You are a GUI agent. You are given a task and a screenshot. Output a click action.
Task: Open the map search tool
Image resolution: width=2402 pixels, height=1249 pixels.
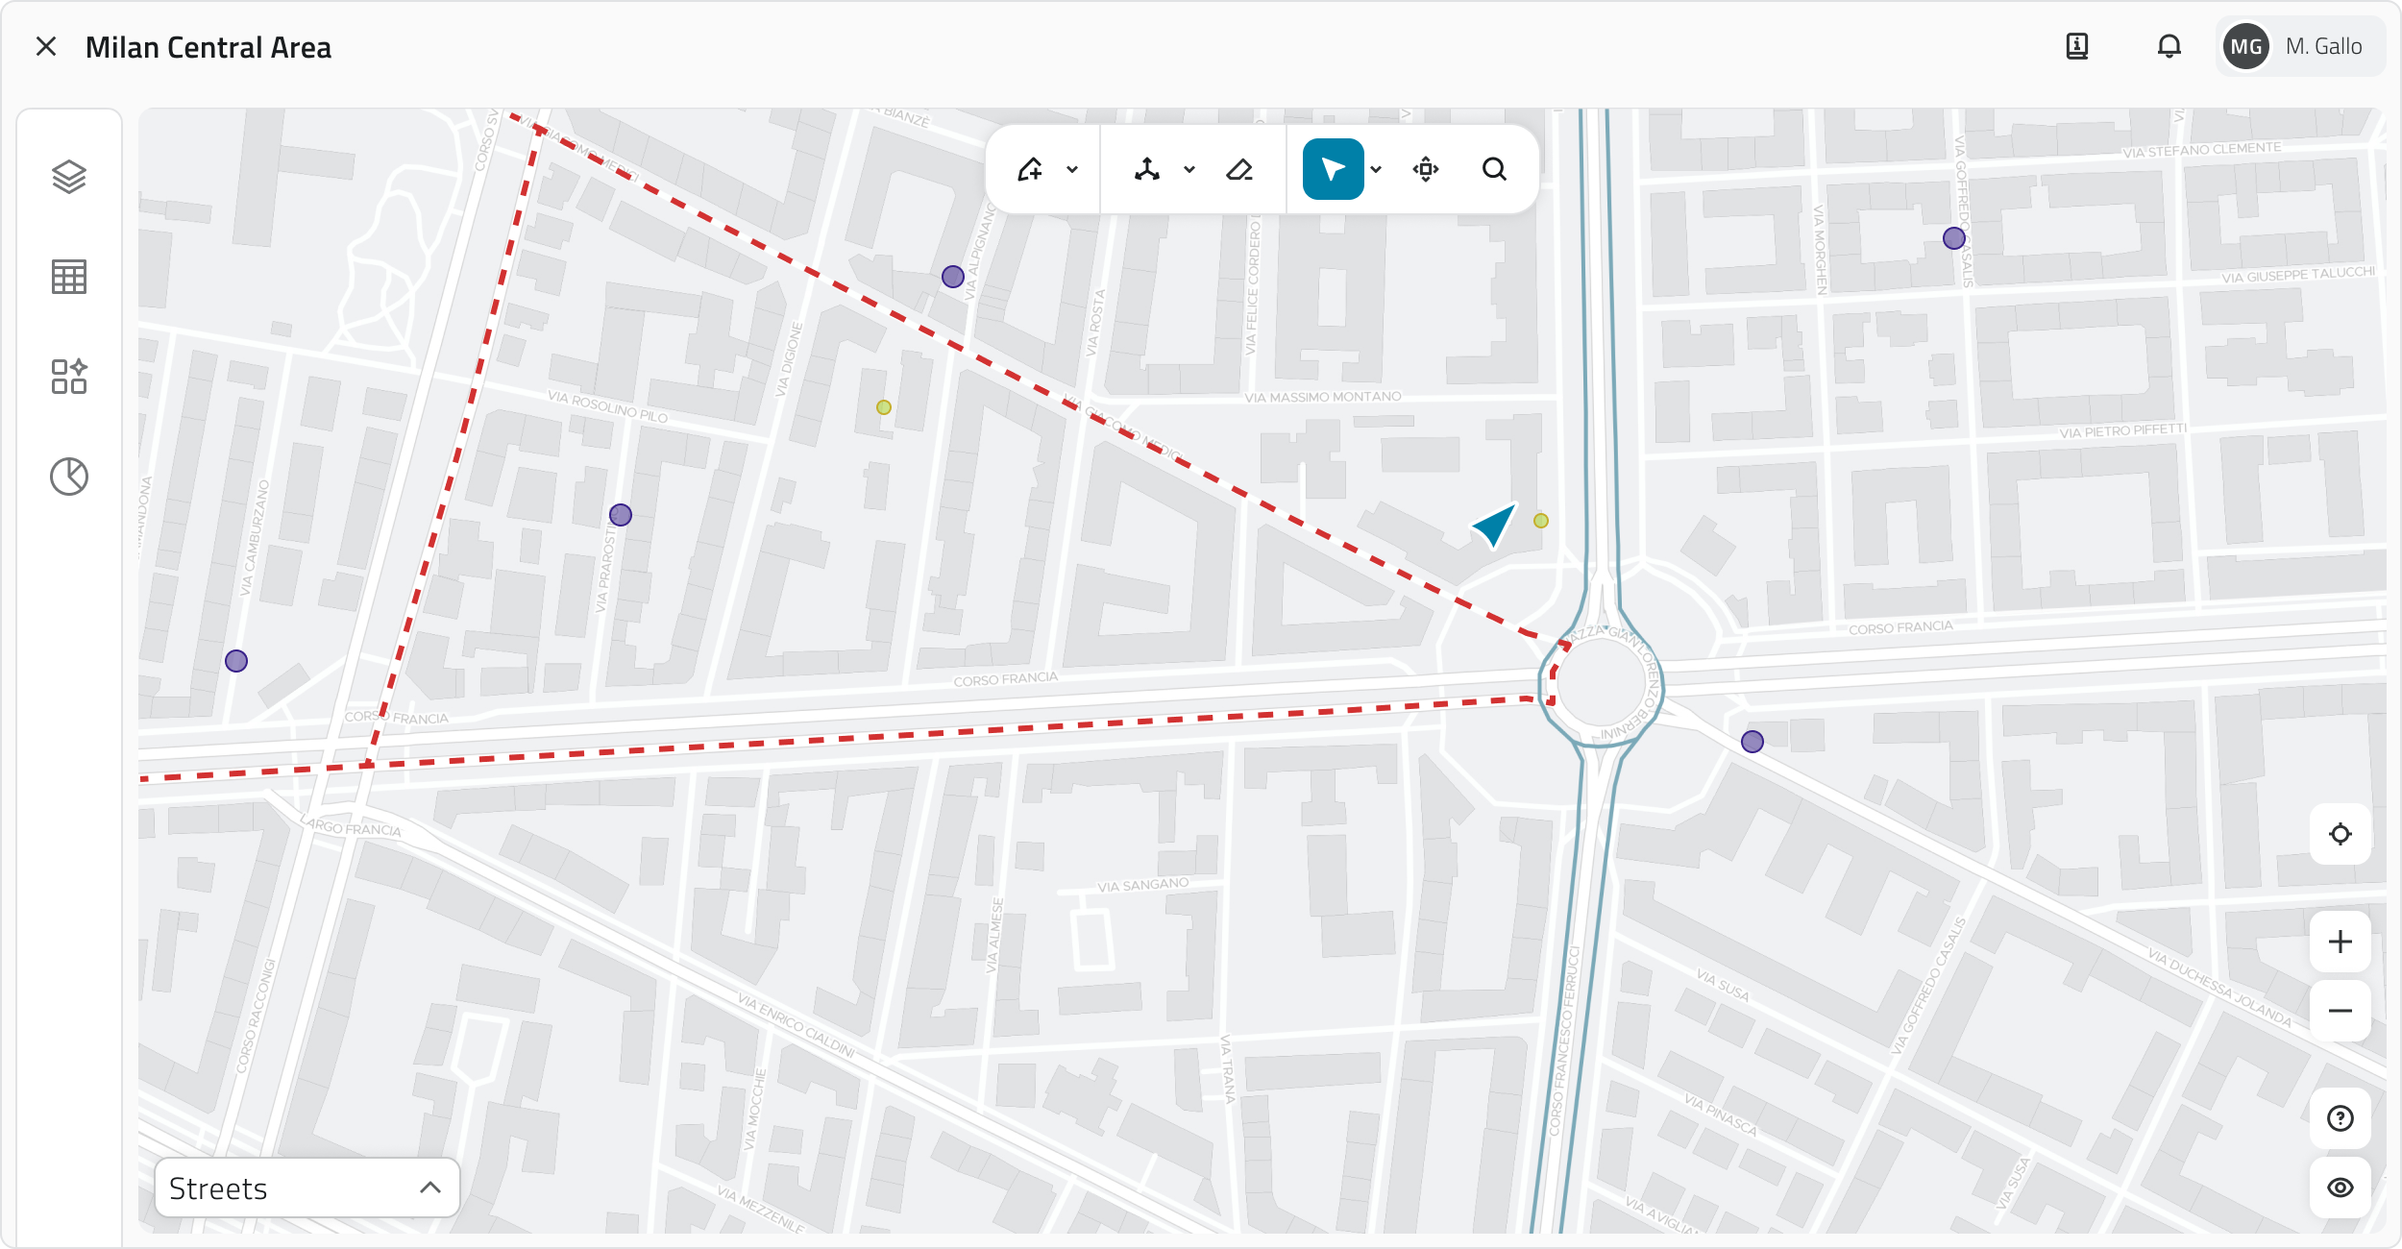(1495, 169)
